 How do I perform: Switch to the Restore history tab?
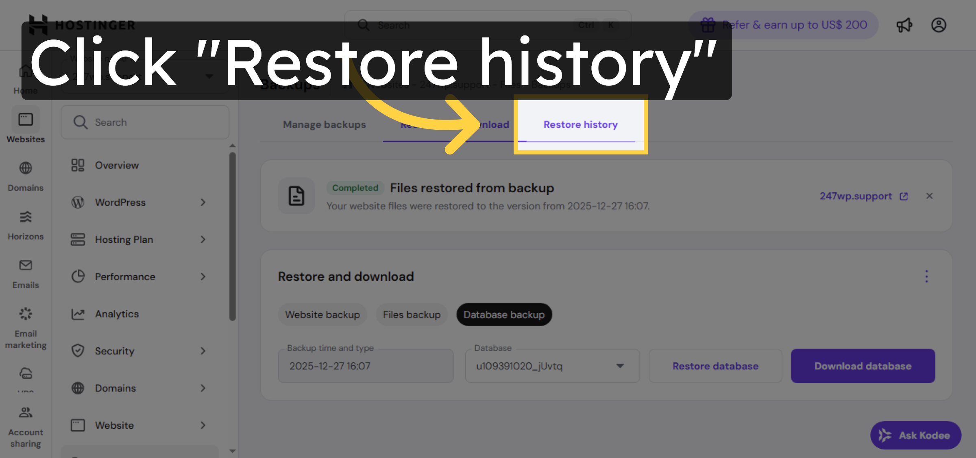(x=580, y=124)
